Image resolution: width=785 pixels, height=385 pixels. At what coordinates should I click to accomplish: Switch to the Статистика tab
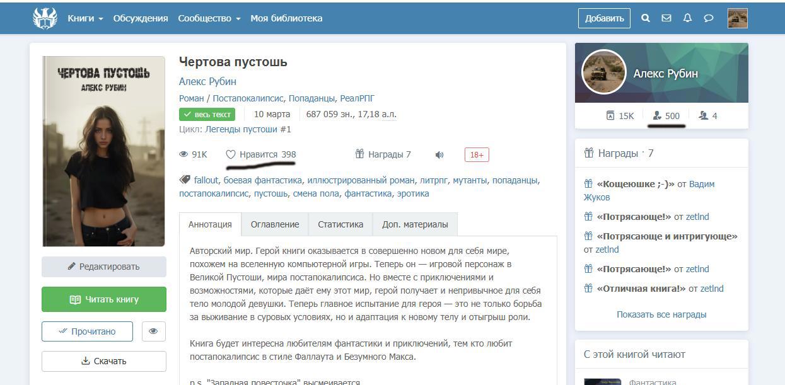(x=340, y=224)
